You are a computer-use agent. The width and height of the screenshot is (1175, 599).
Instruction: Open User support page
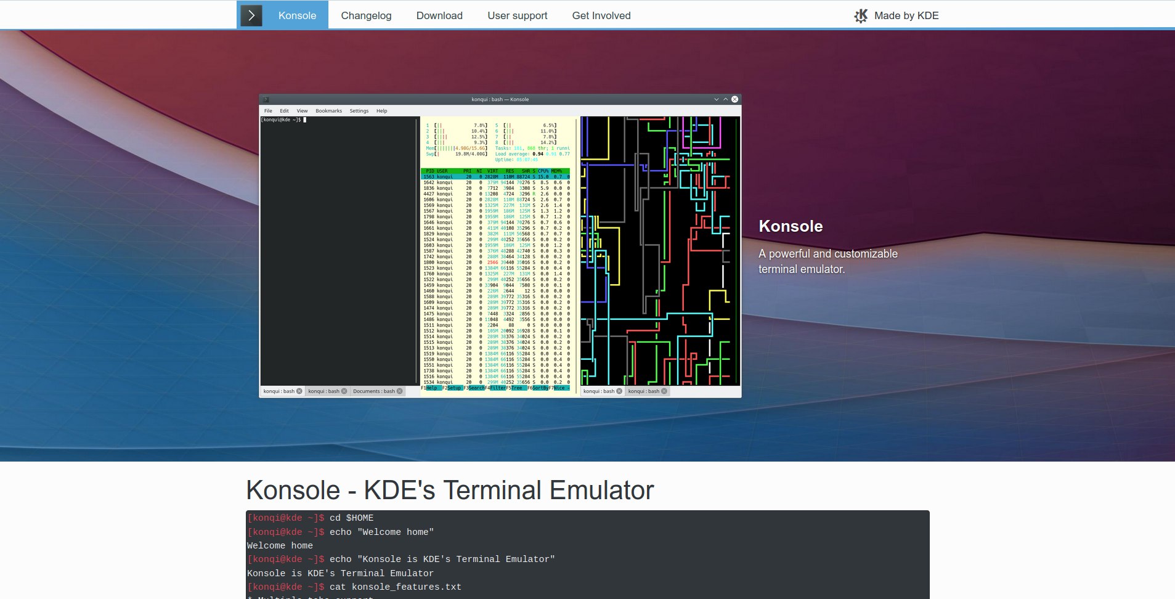click(x=517, y=15)
